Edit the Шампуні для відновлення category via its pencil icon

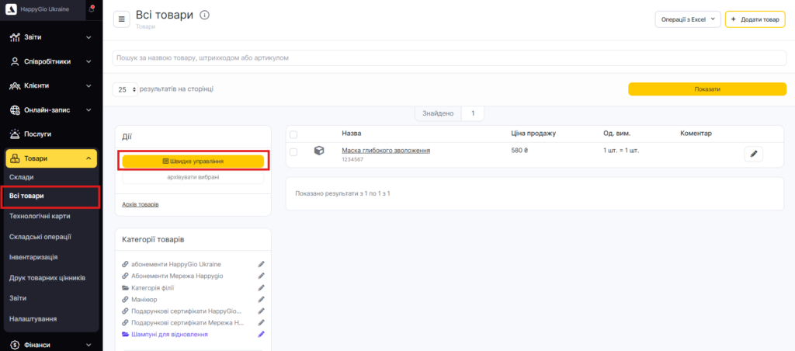click(262, 334)
